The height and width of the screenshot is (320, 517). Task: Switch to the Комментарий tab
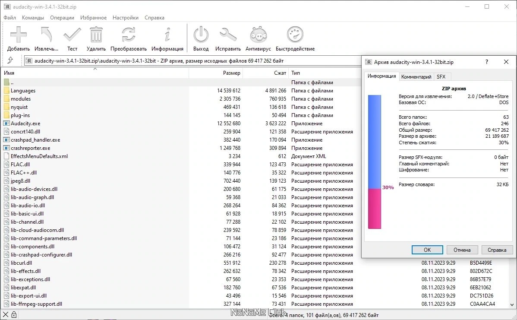click(416, 76)
